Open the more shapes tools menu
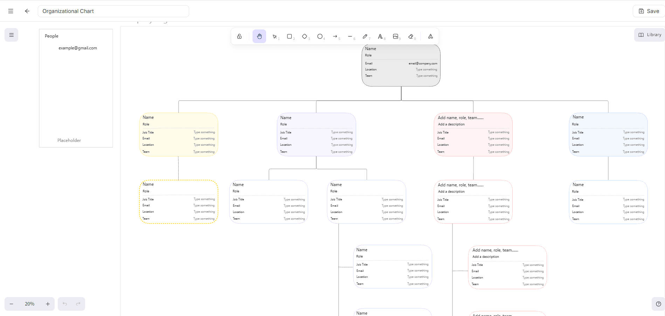Screen dimensions: 665x316 [430, 36]
